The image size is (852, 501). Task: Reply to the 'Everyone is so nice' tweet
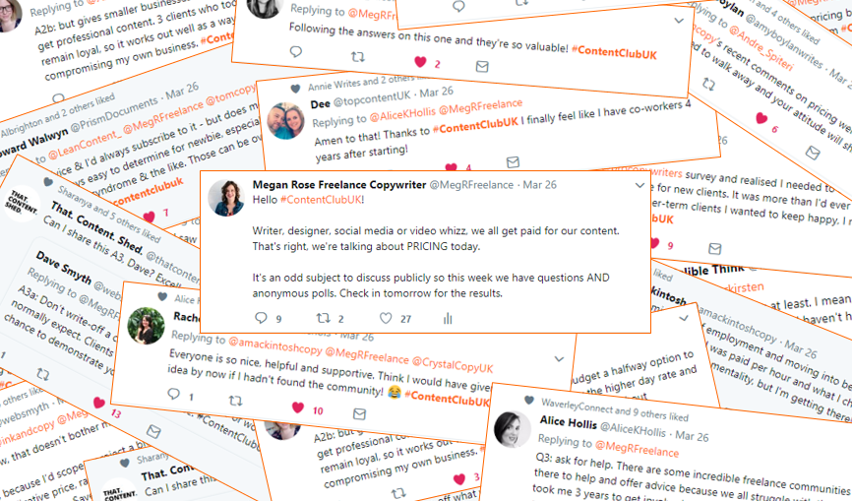click(173, 394)
